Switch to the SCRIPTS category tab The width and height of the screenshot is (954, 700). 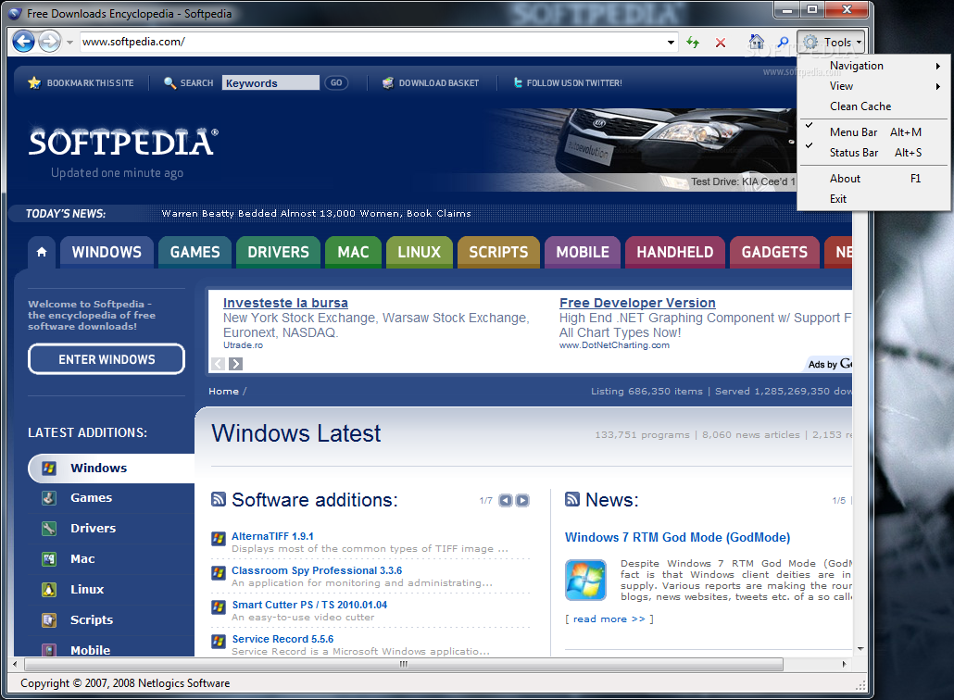click(x=498, y=252)
